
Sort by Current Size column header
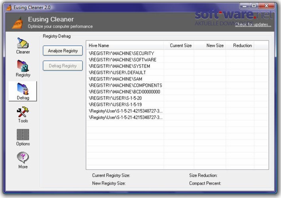coord(178,46)
